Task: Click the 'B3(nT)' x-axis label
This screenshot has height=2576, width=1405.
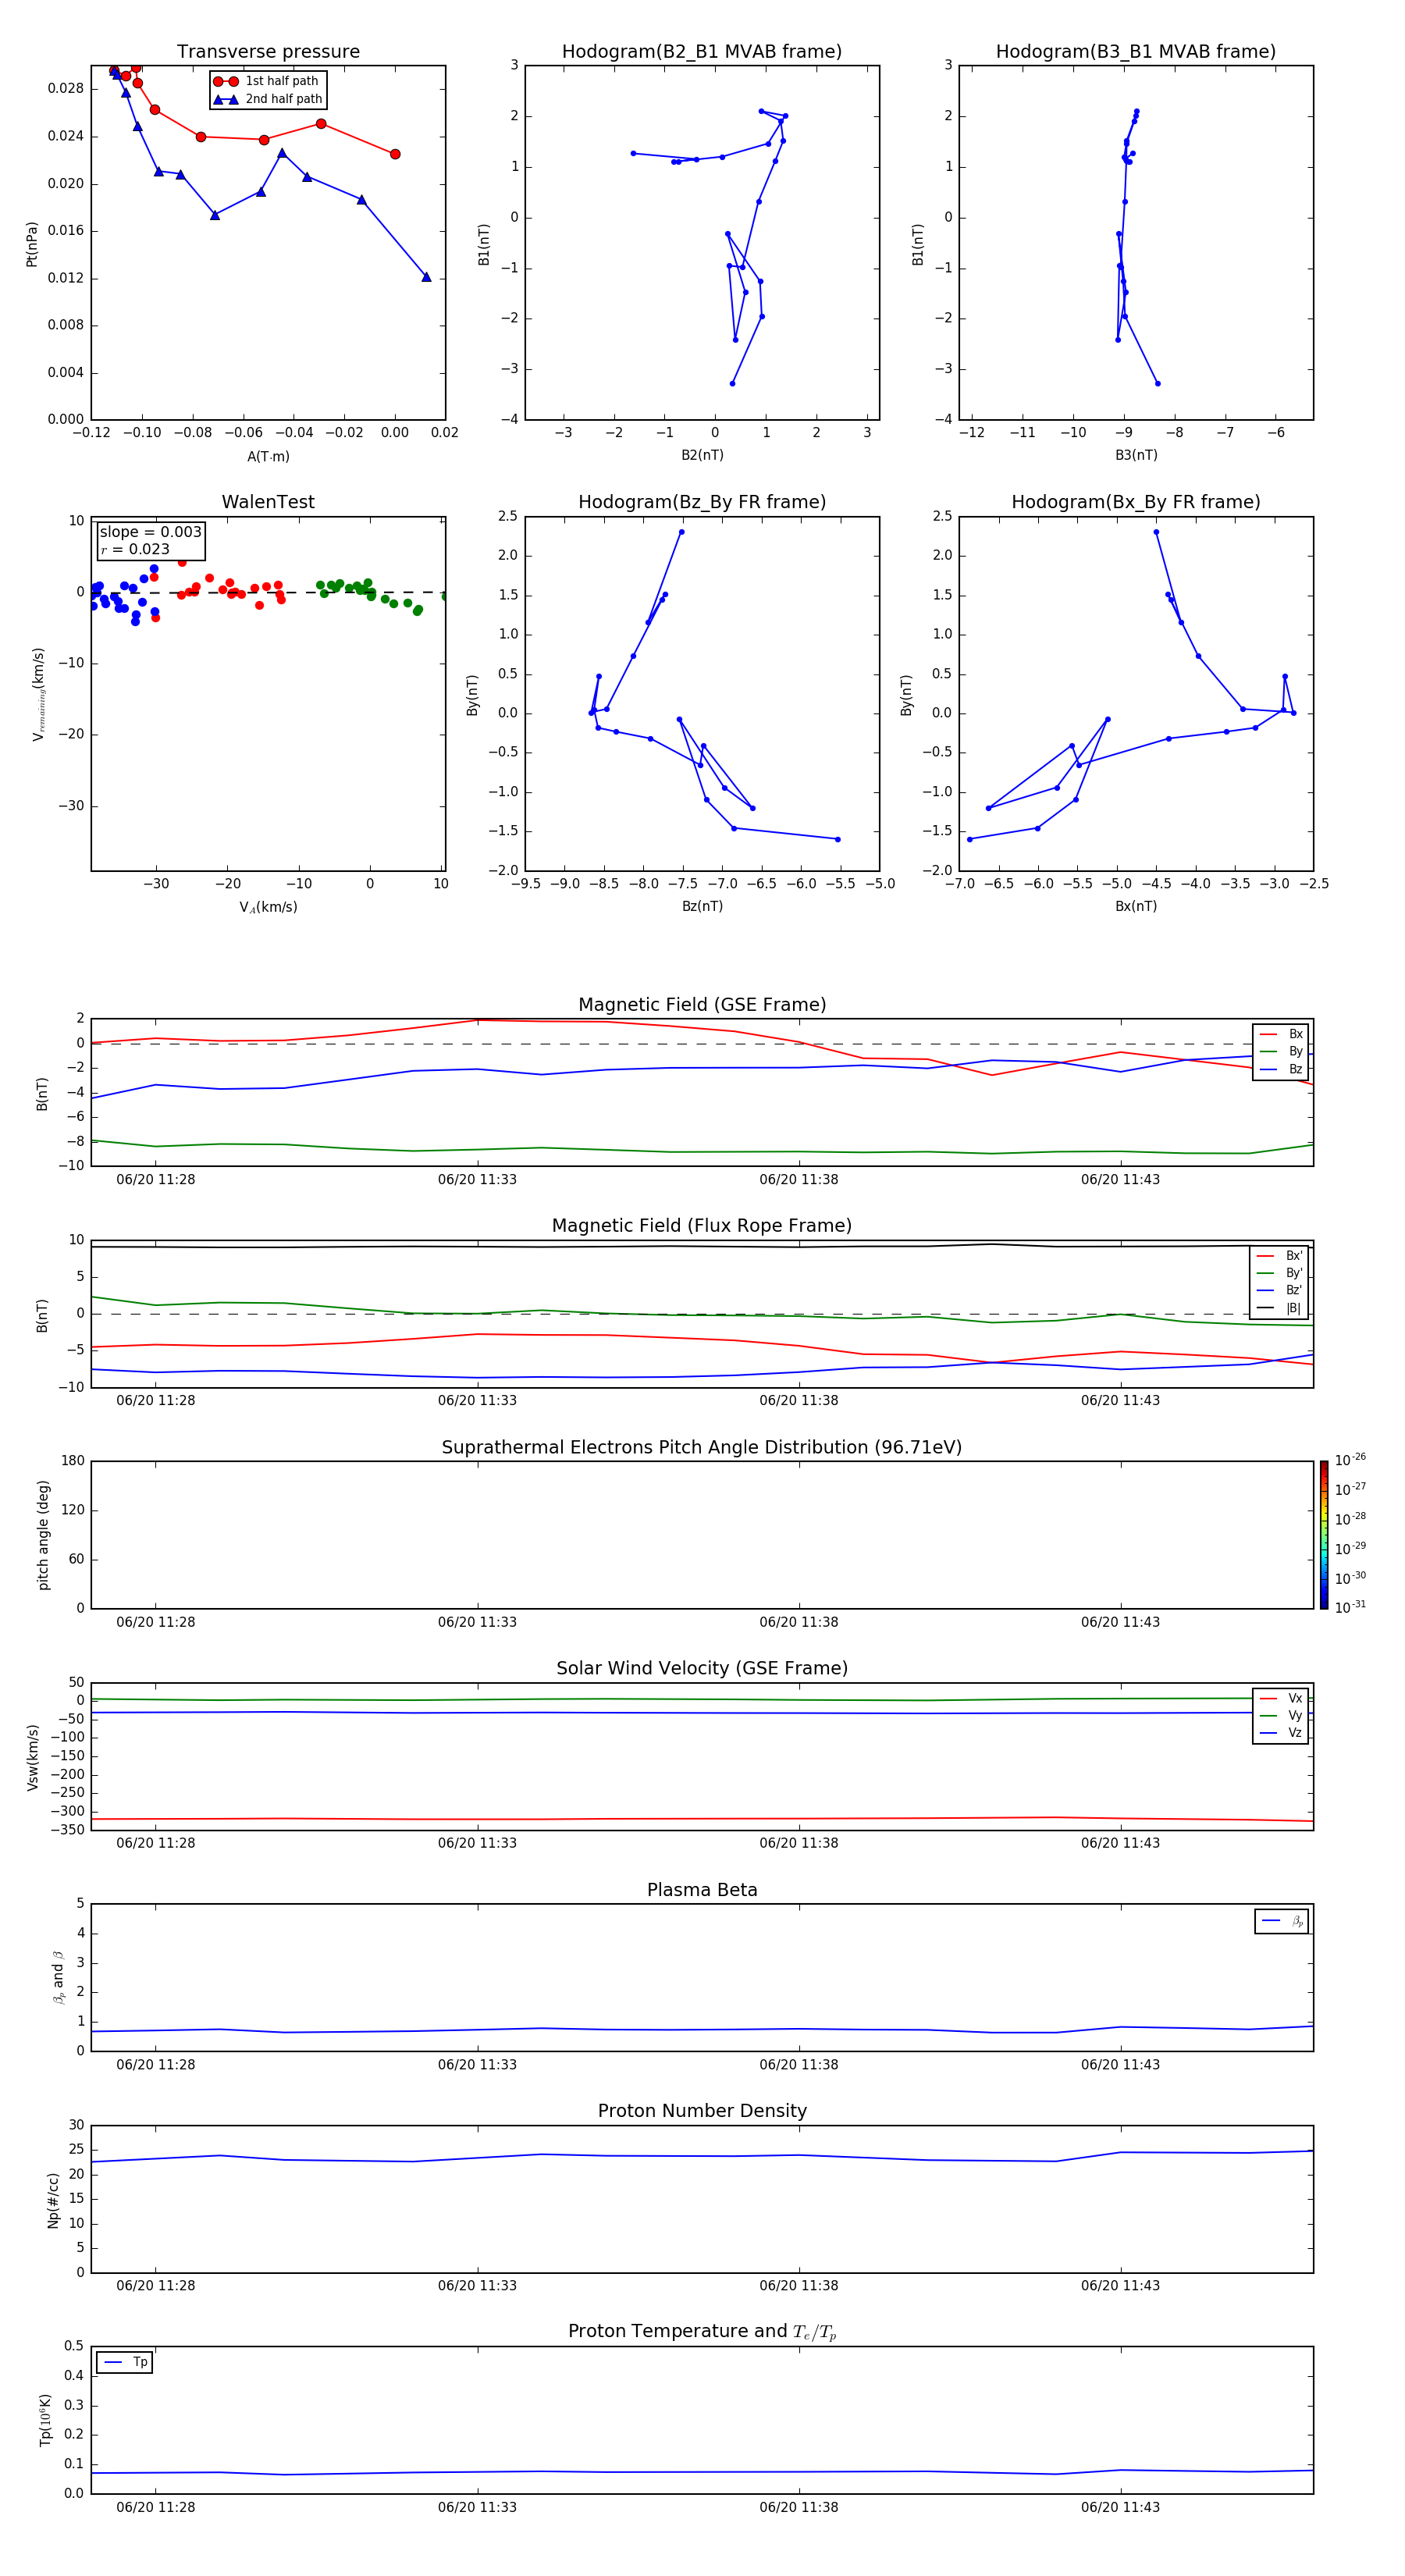Action: (x=1136, y=455)
